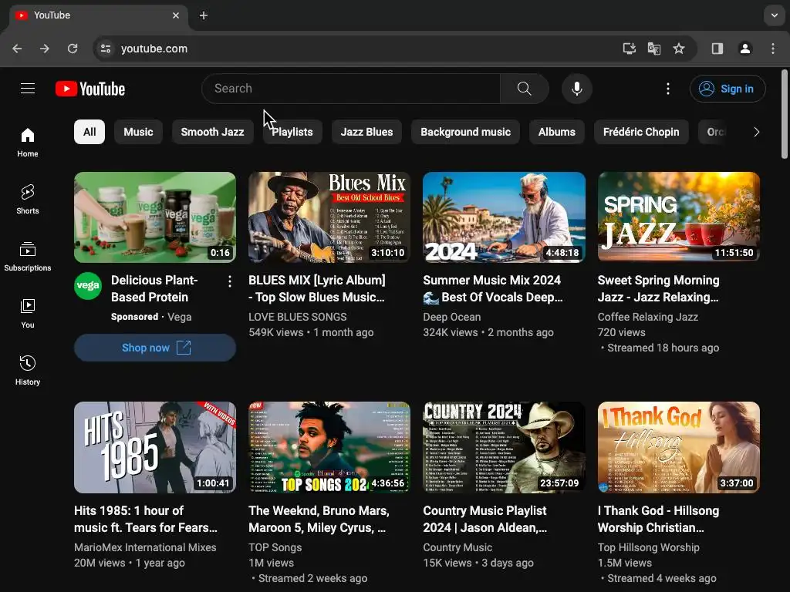Open Delicious Plant-Based Protein ad title
The height and width of the screenshot is (592, 790).
coord(154,289)
